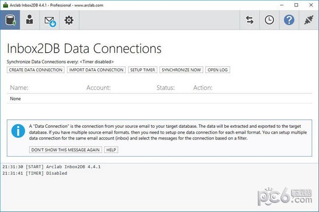The height and width of the screenshot is (212, 319).
Task: Click the Account: column header
Action: pos(98,88)
